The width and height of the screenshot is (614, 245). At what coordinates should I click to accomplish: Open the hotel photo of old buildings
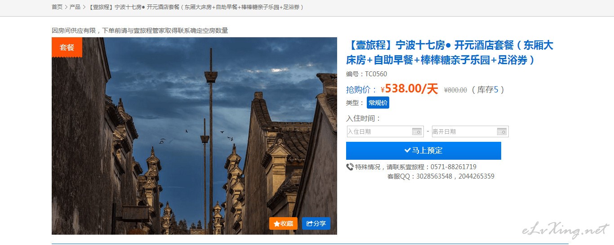[x=194, y=136]
